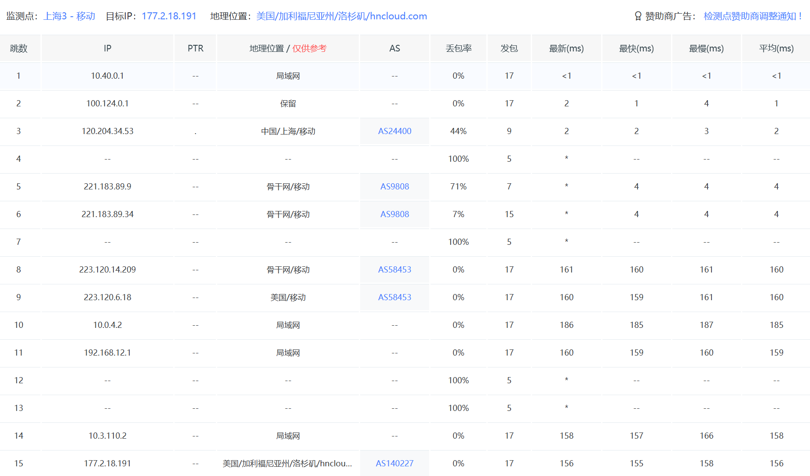810x476 pixels.
Task: Open AS58453 link for 223.120.14.209
Action: [394, 269]
